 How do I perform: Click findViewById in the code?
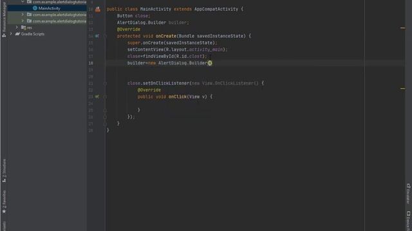(x=158, y=56)
